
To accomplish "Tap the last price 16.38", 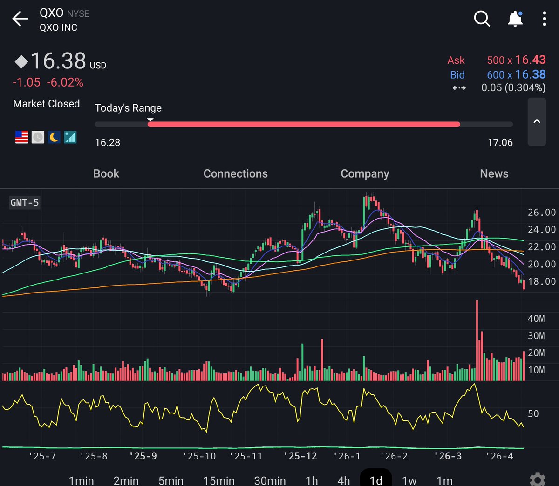I will (x=58, y=61).
